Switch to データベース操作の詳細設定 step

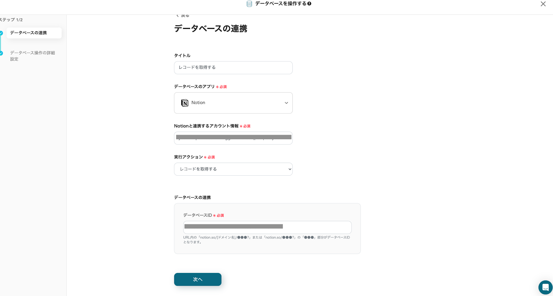[x=32, y=56]
